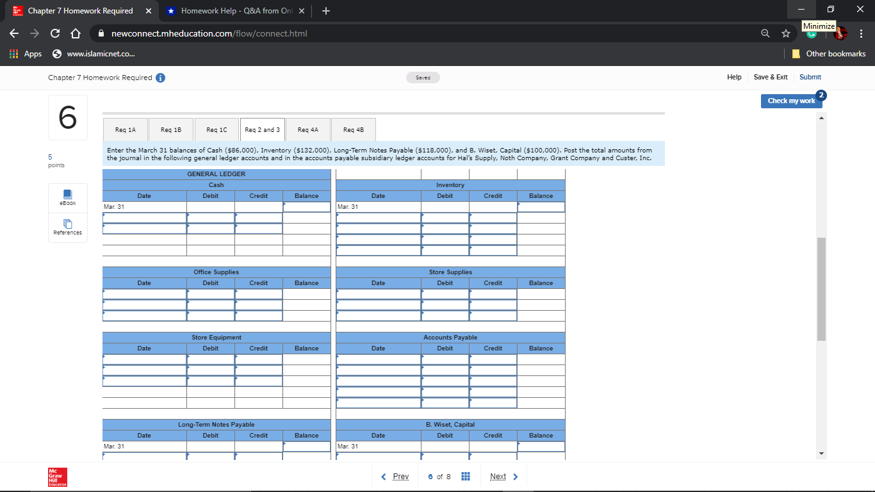The width and height of the screenshot is (875, 492).
Task: Open the Credit dropdown in Accounts Payable ledger
Action: (493, 359)
